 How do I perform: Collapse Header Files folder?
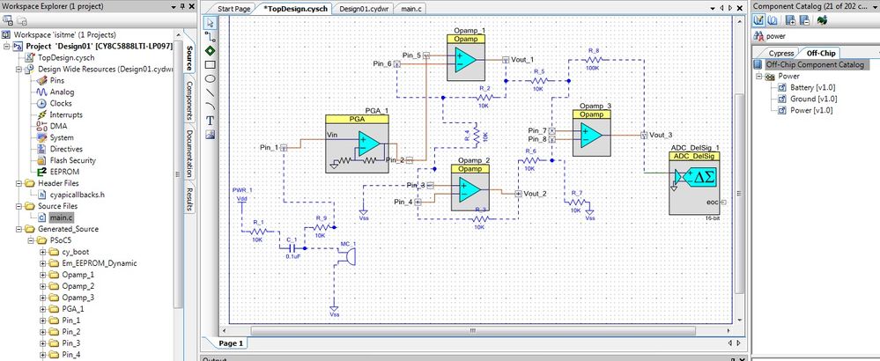click(x=18, y=183)
